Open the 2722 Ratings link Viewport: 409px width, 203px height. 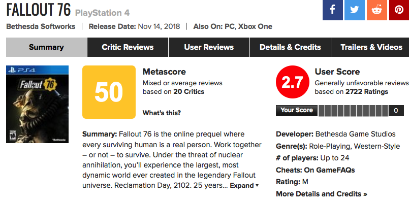[x=367, y=92]
